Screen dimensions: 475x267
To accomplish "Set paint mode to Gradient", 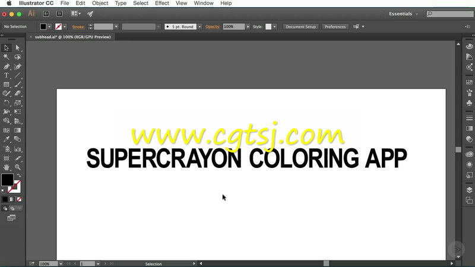I will click(12, 199).
